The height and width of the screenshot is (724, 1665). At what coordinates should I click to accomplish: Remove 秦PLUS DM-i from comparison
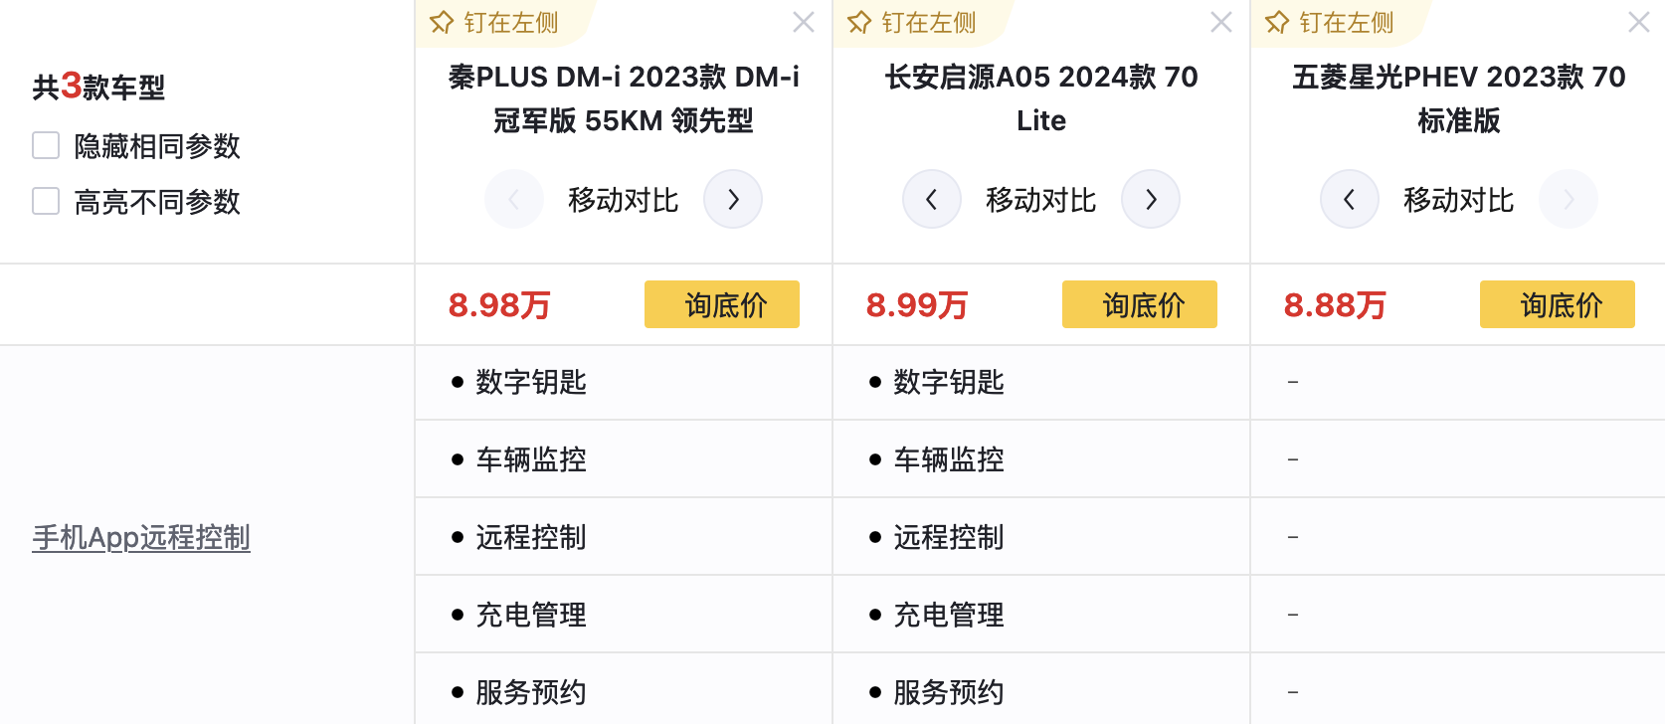point(804,22)
